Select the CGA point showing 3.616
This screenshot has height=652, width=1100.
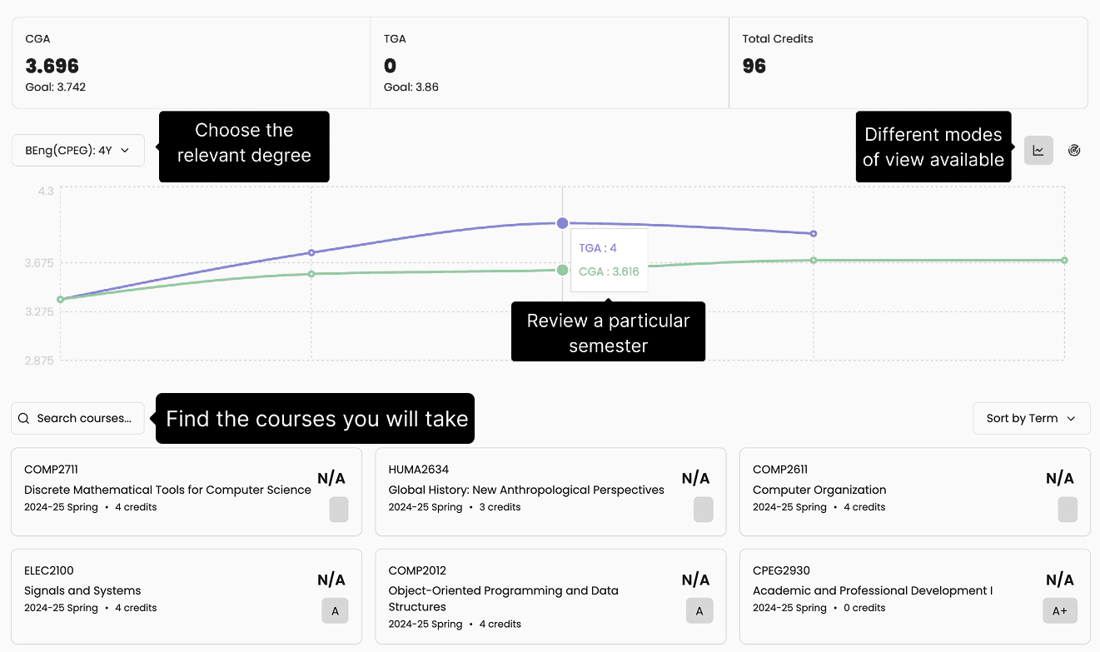tap(562, 269)
